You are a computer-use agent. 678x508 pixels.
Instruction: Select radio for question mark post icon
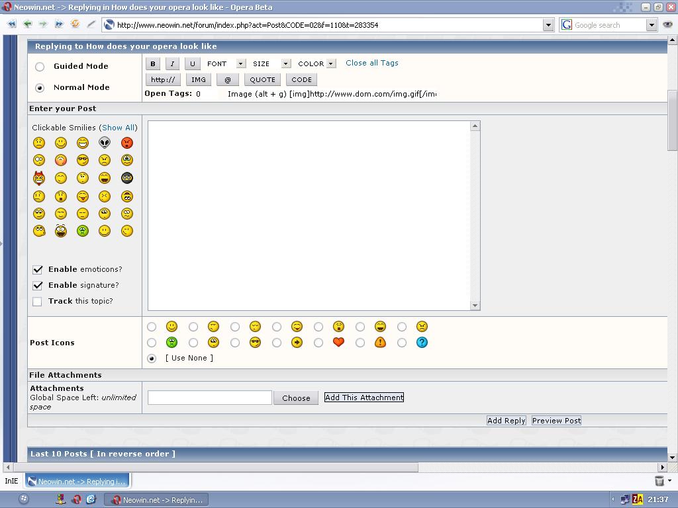click(x=402, y=343)
